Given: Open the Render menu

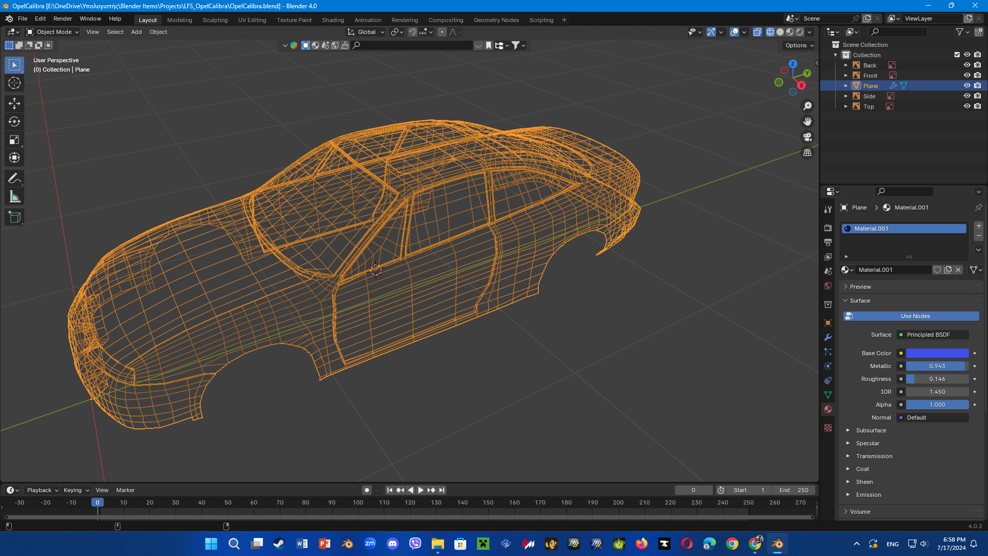Looking at the screenshot, I should coord(62,19).
